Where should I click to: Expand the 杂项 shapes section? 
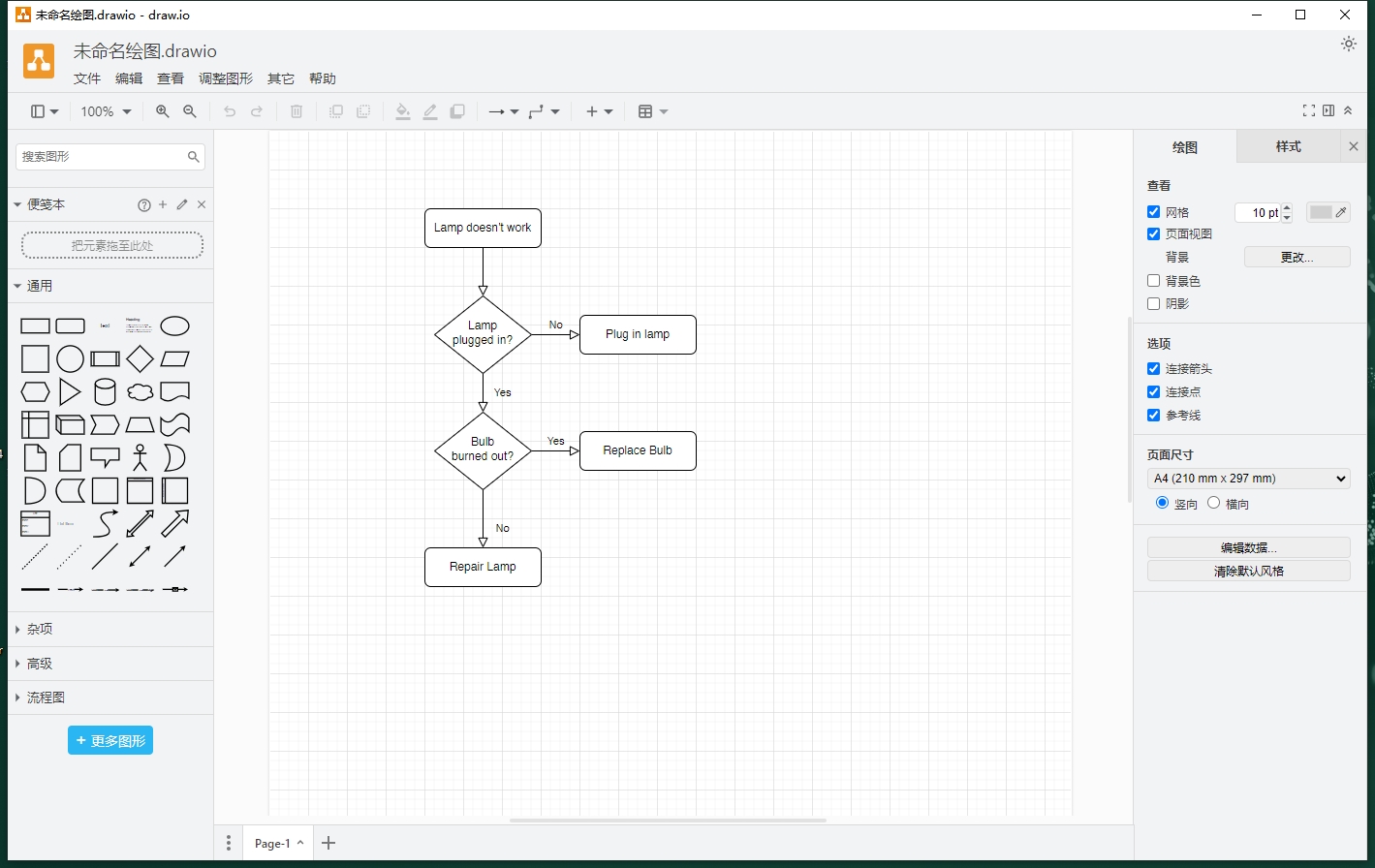pos(110,629)
